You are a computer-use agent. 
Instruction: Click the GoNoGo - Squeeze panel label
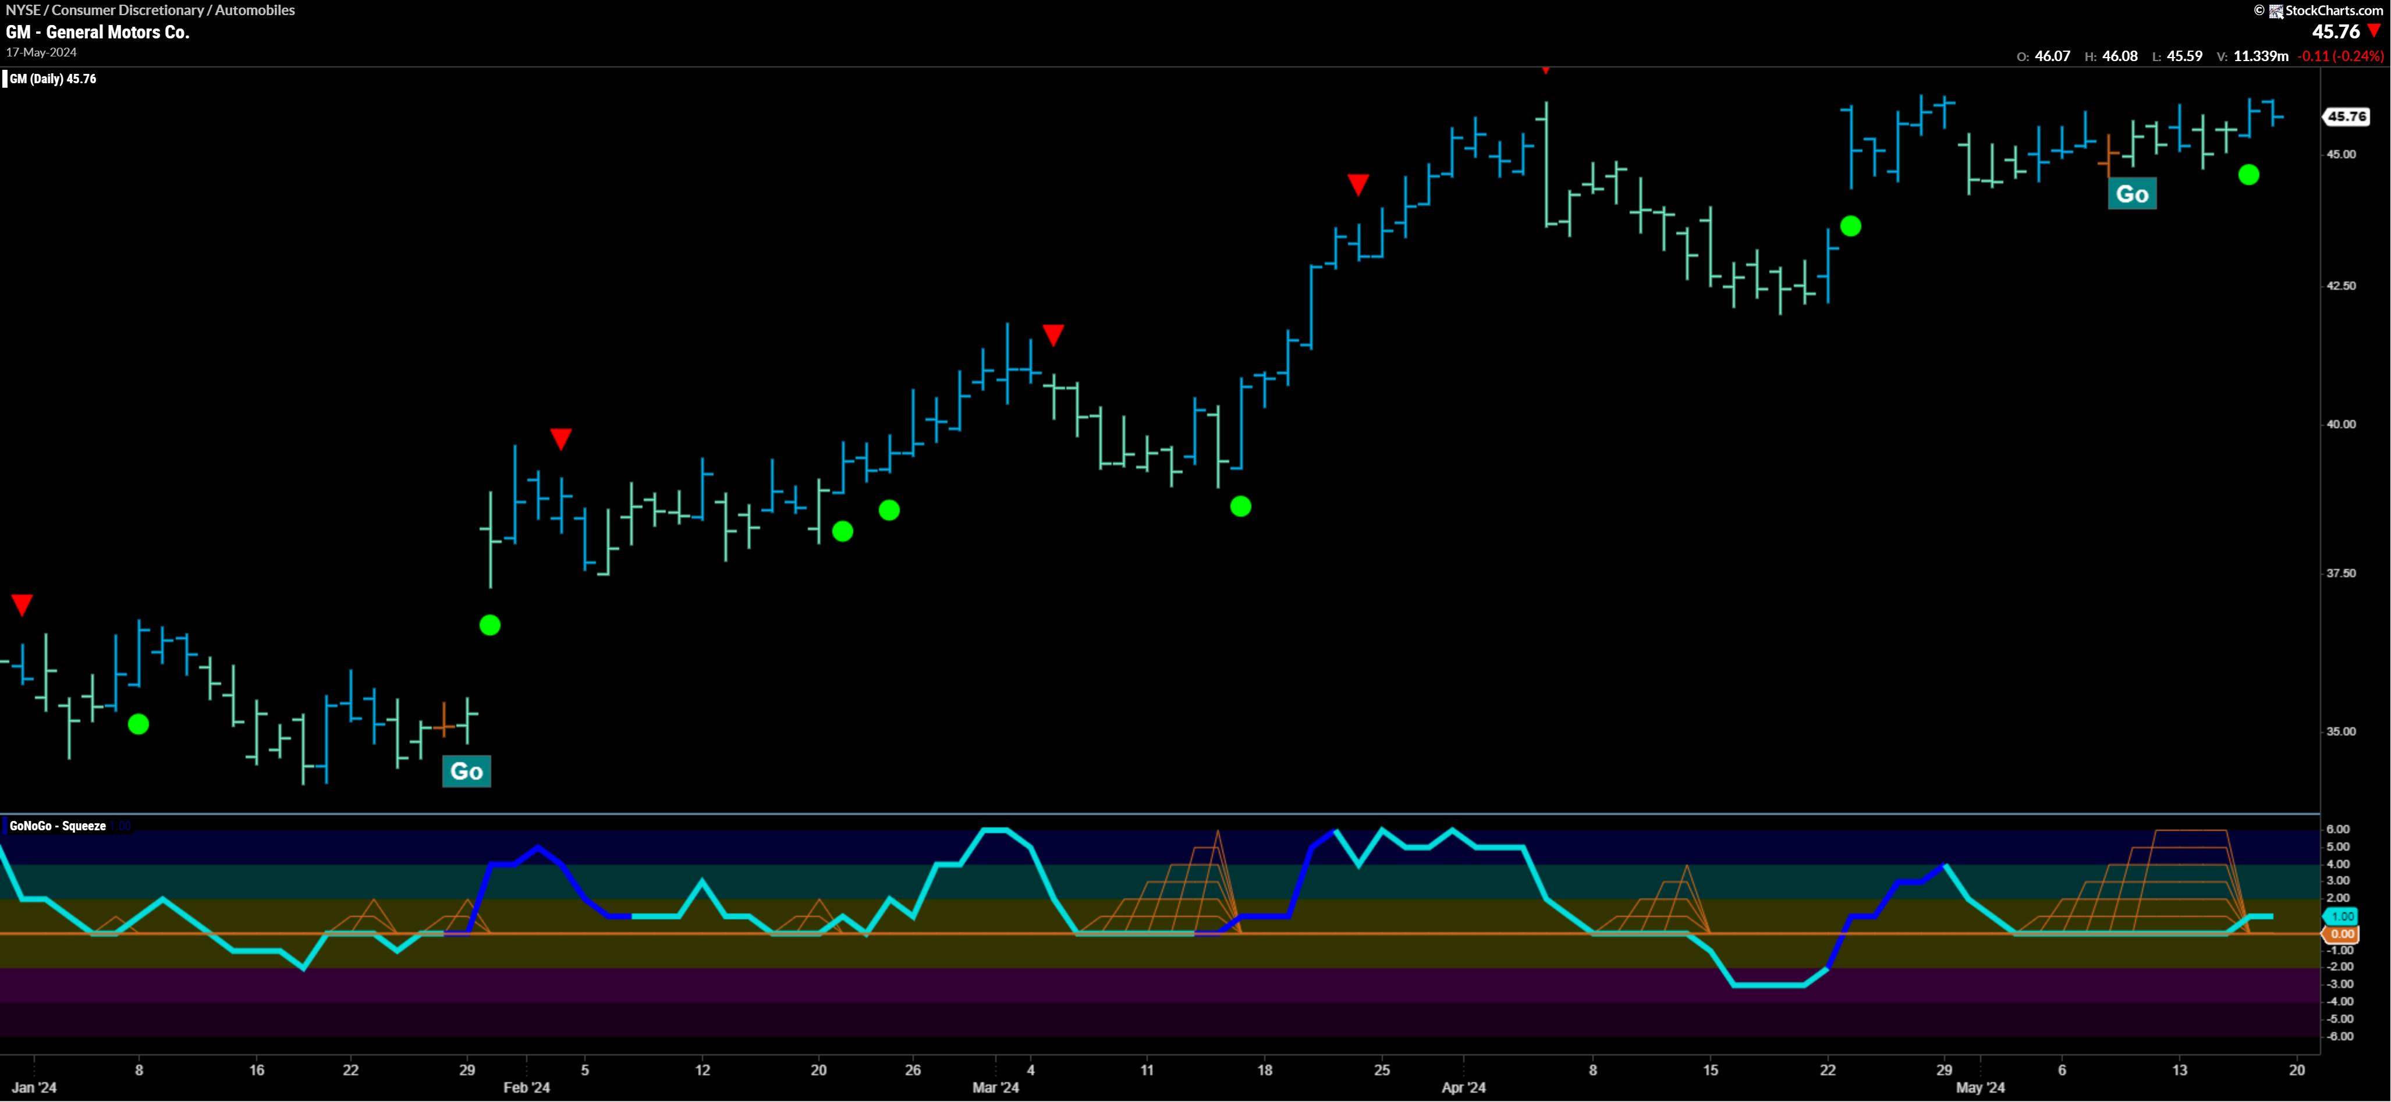pos(58,826)
